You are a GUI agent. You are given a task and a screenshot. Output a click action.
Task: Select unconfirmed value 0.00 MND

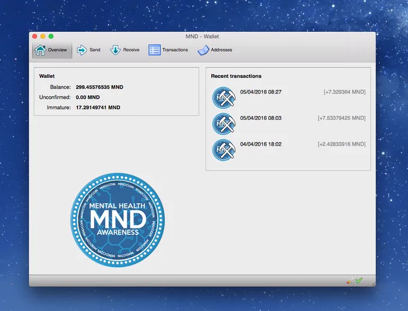[88, 97]
